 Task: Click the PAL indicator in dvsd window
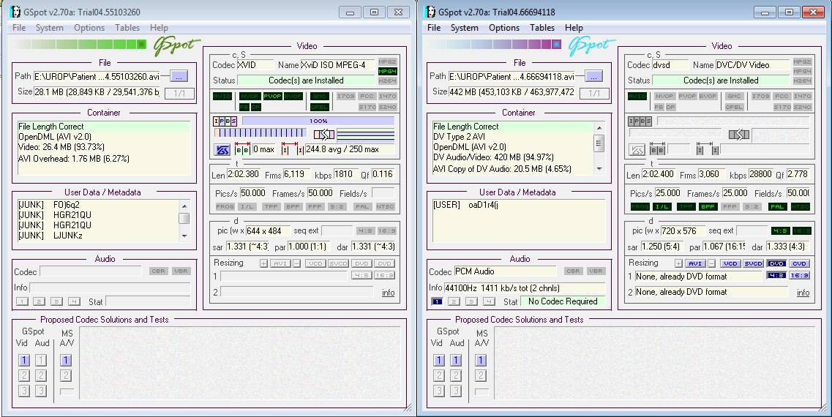click(x=777, y=206)
